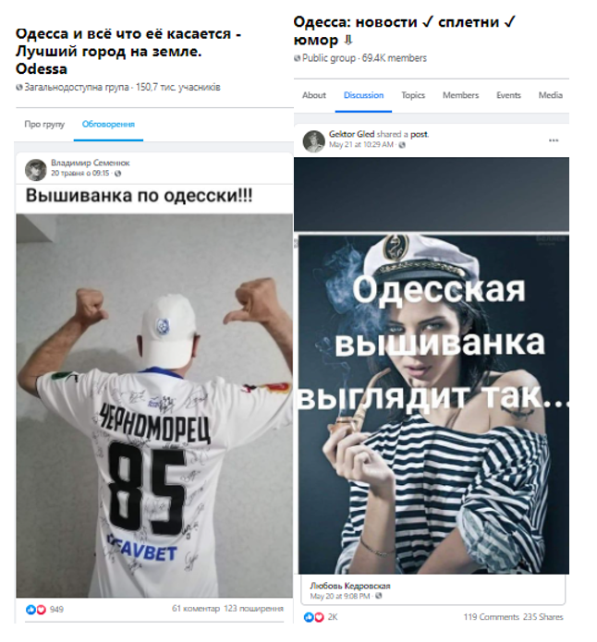This screenshot has height=642, width=597.
Task: Open the Черноморец jersey photo
Action: 154,406
